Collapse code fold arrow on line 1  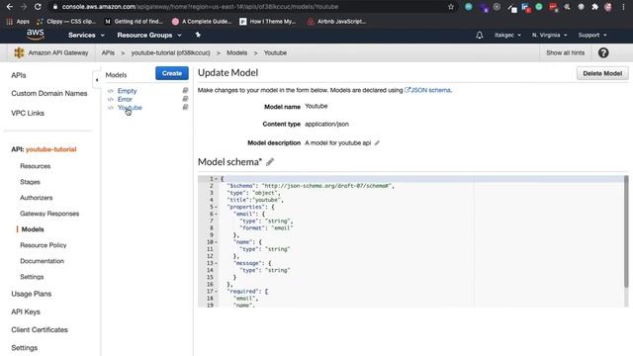[216, 179]
